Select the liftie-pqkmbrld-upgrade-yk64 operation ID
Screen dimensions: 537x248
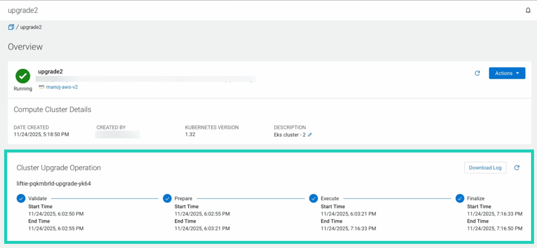54,184
